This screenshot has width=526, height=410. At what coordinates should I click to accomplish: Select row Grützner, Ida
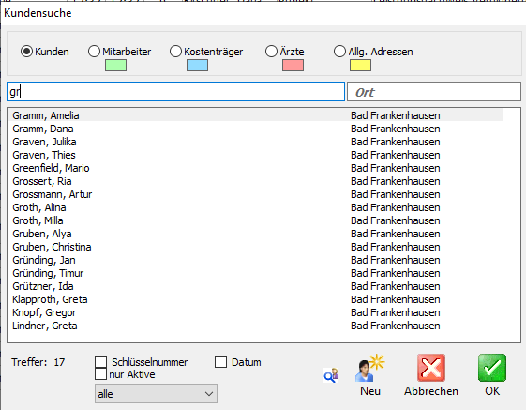(256, 286)
